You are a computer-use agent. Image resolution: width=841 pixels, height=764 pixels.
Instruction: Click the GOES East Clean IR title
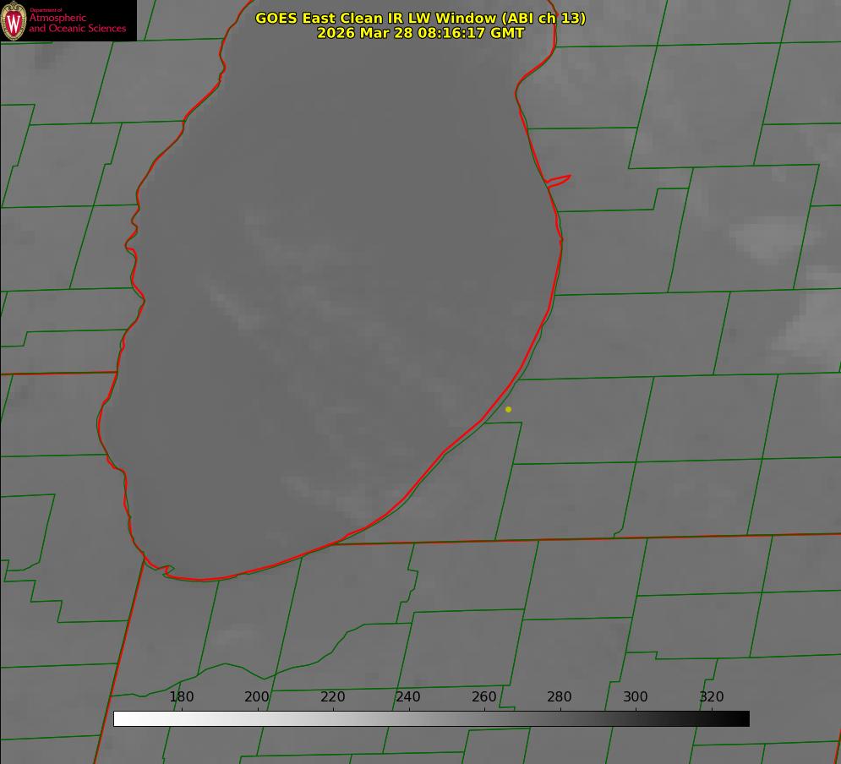point(421,18)
